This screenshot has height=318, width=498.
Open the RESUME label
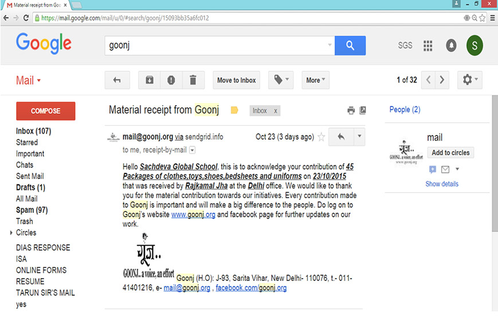(30, 281)
